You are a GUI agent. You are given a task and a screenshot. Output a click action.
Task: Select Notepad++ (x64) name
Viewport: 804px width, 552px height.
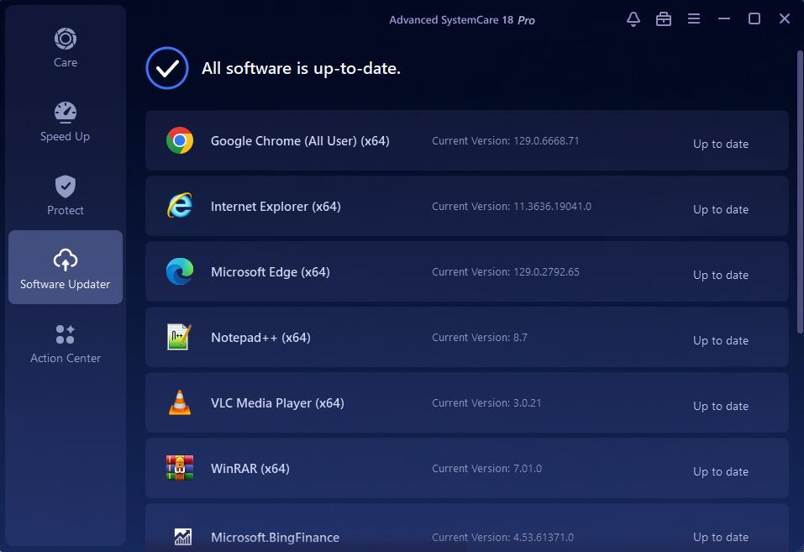[x=260, y=338]
